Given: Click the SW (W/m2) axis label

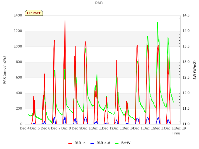Looking at the screenshot, I should 195,70.
